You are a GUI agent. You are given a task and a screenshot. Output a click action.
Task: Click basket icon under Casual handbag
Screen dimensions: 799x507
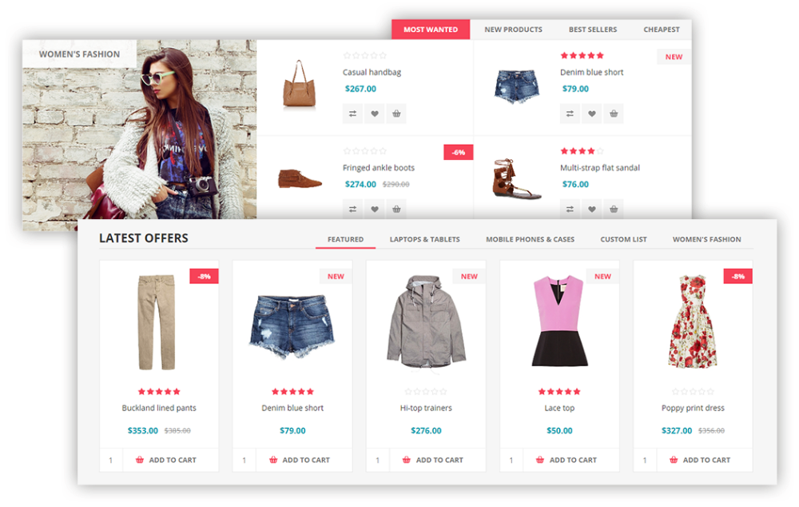point(396,114)
